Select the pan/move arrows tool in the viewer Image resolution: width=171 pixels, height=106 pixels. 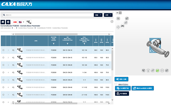[118, 27]
